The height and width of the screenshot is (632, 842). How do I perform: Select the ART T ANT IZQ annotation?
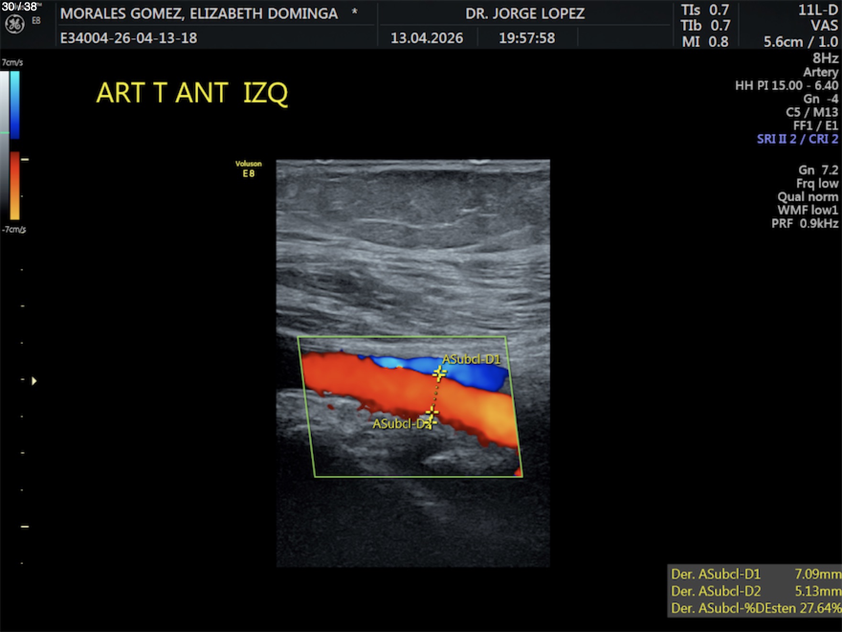(x=192, y=93)
